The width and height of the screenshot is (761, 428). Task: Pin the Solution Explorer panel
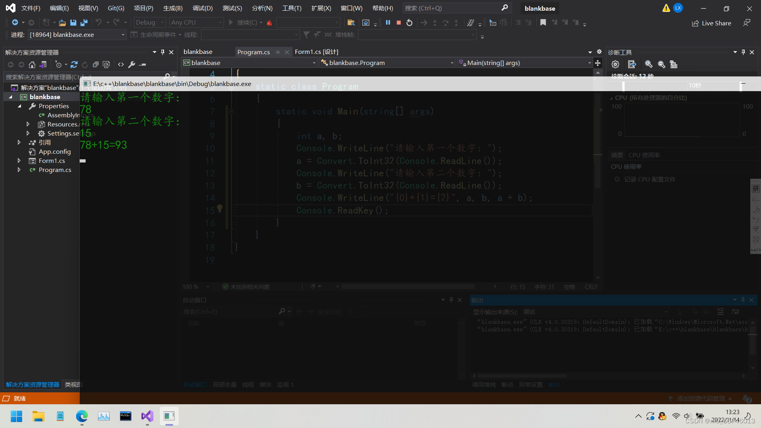click(163, 52)
